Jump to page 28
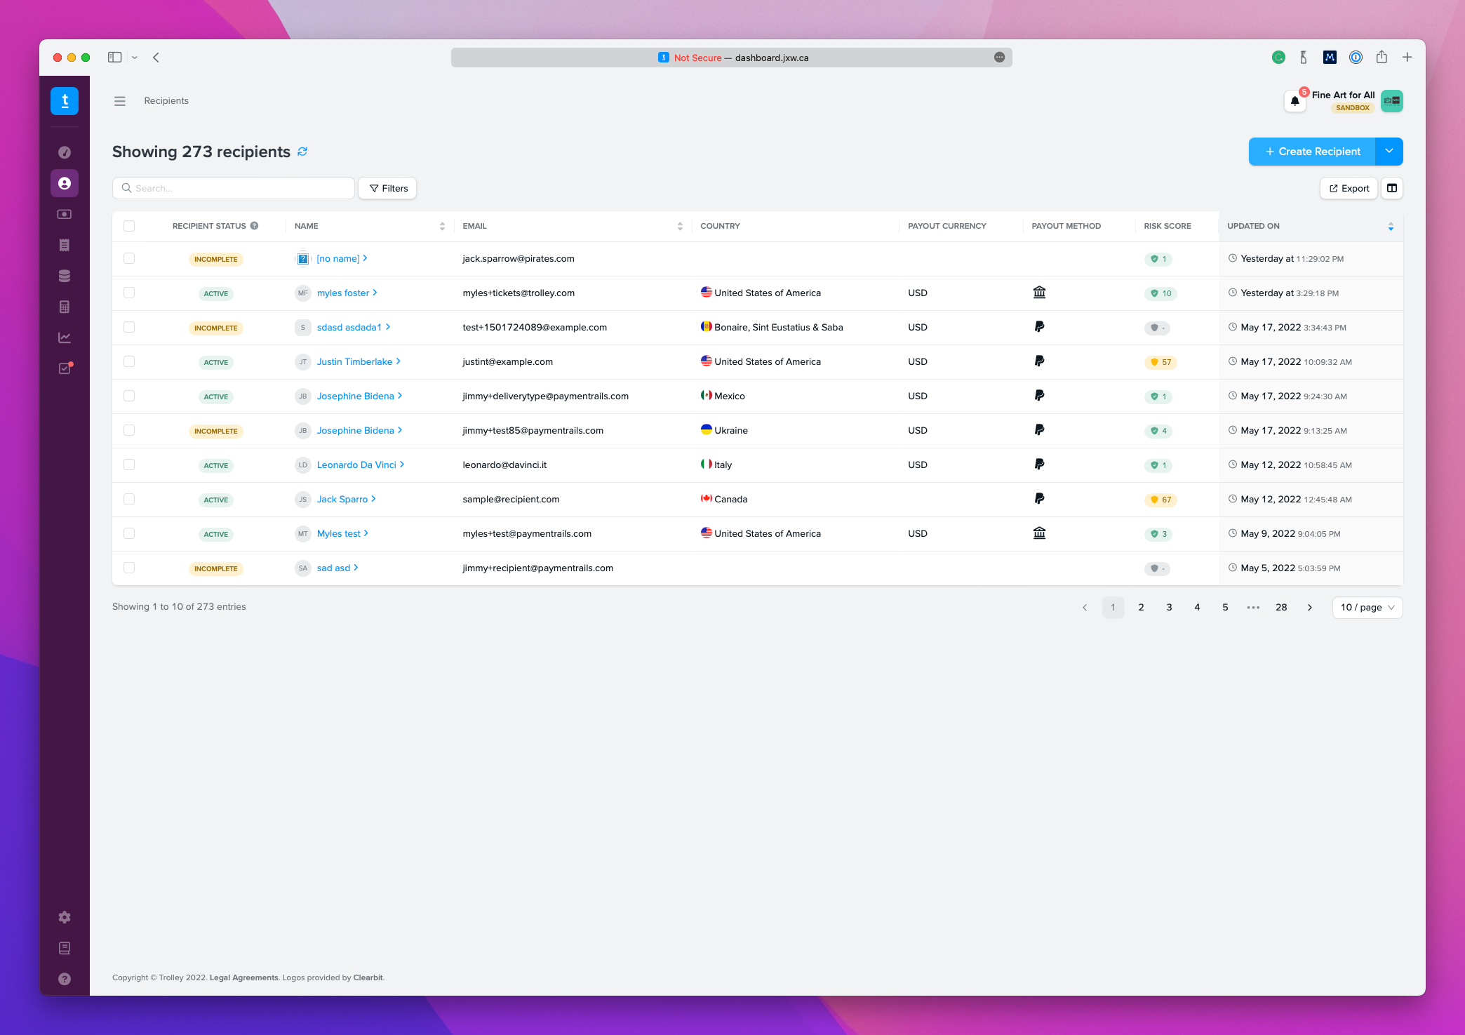 pyautogui.click(x=1281, y=608)
